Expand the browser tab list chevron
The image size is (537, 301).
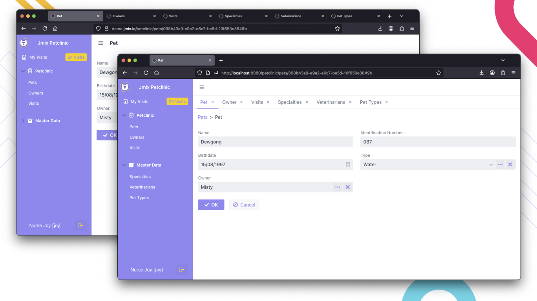pyautogui.click(x=503, y=60)
